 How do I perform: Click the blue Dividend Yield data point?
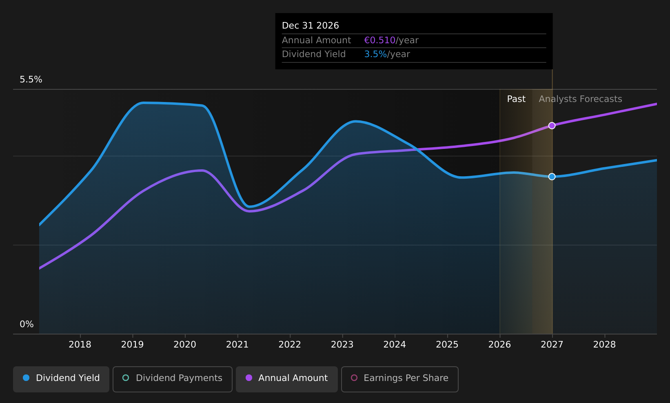click(552, 177)
